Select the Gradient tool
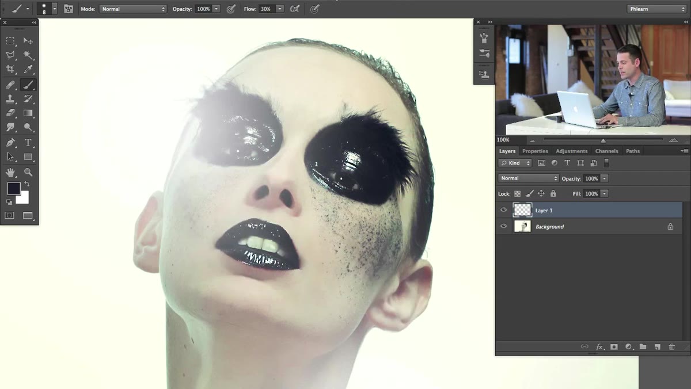The image size is (691, 389). point(28,113)
